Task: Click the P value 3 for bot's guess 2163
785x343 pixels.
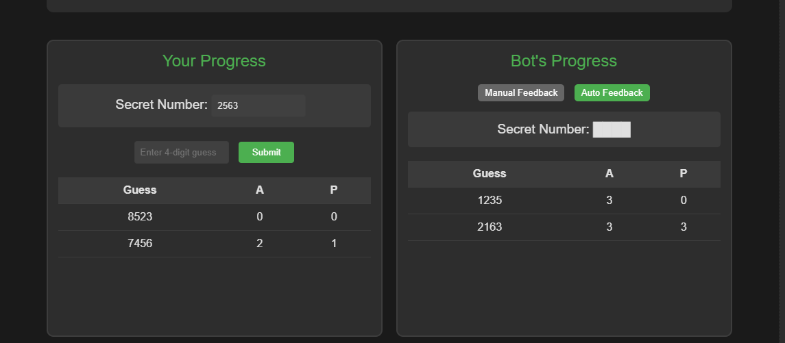Action: point(684,227)
